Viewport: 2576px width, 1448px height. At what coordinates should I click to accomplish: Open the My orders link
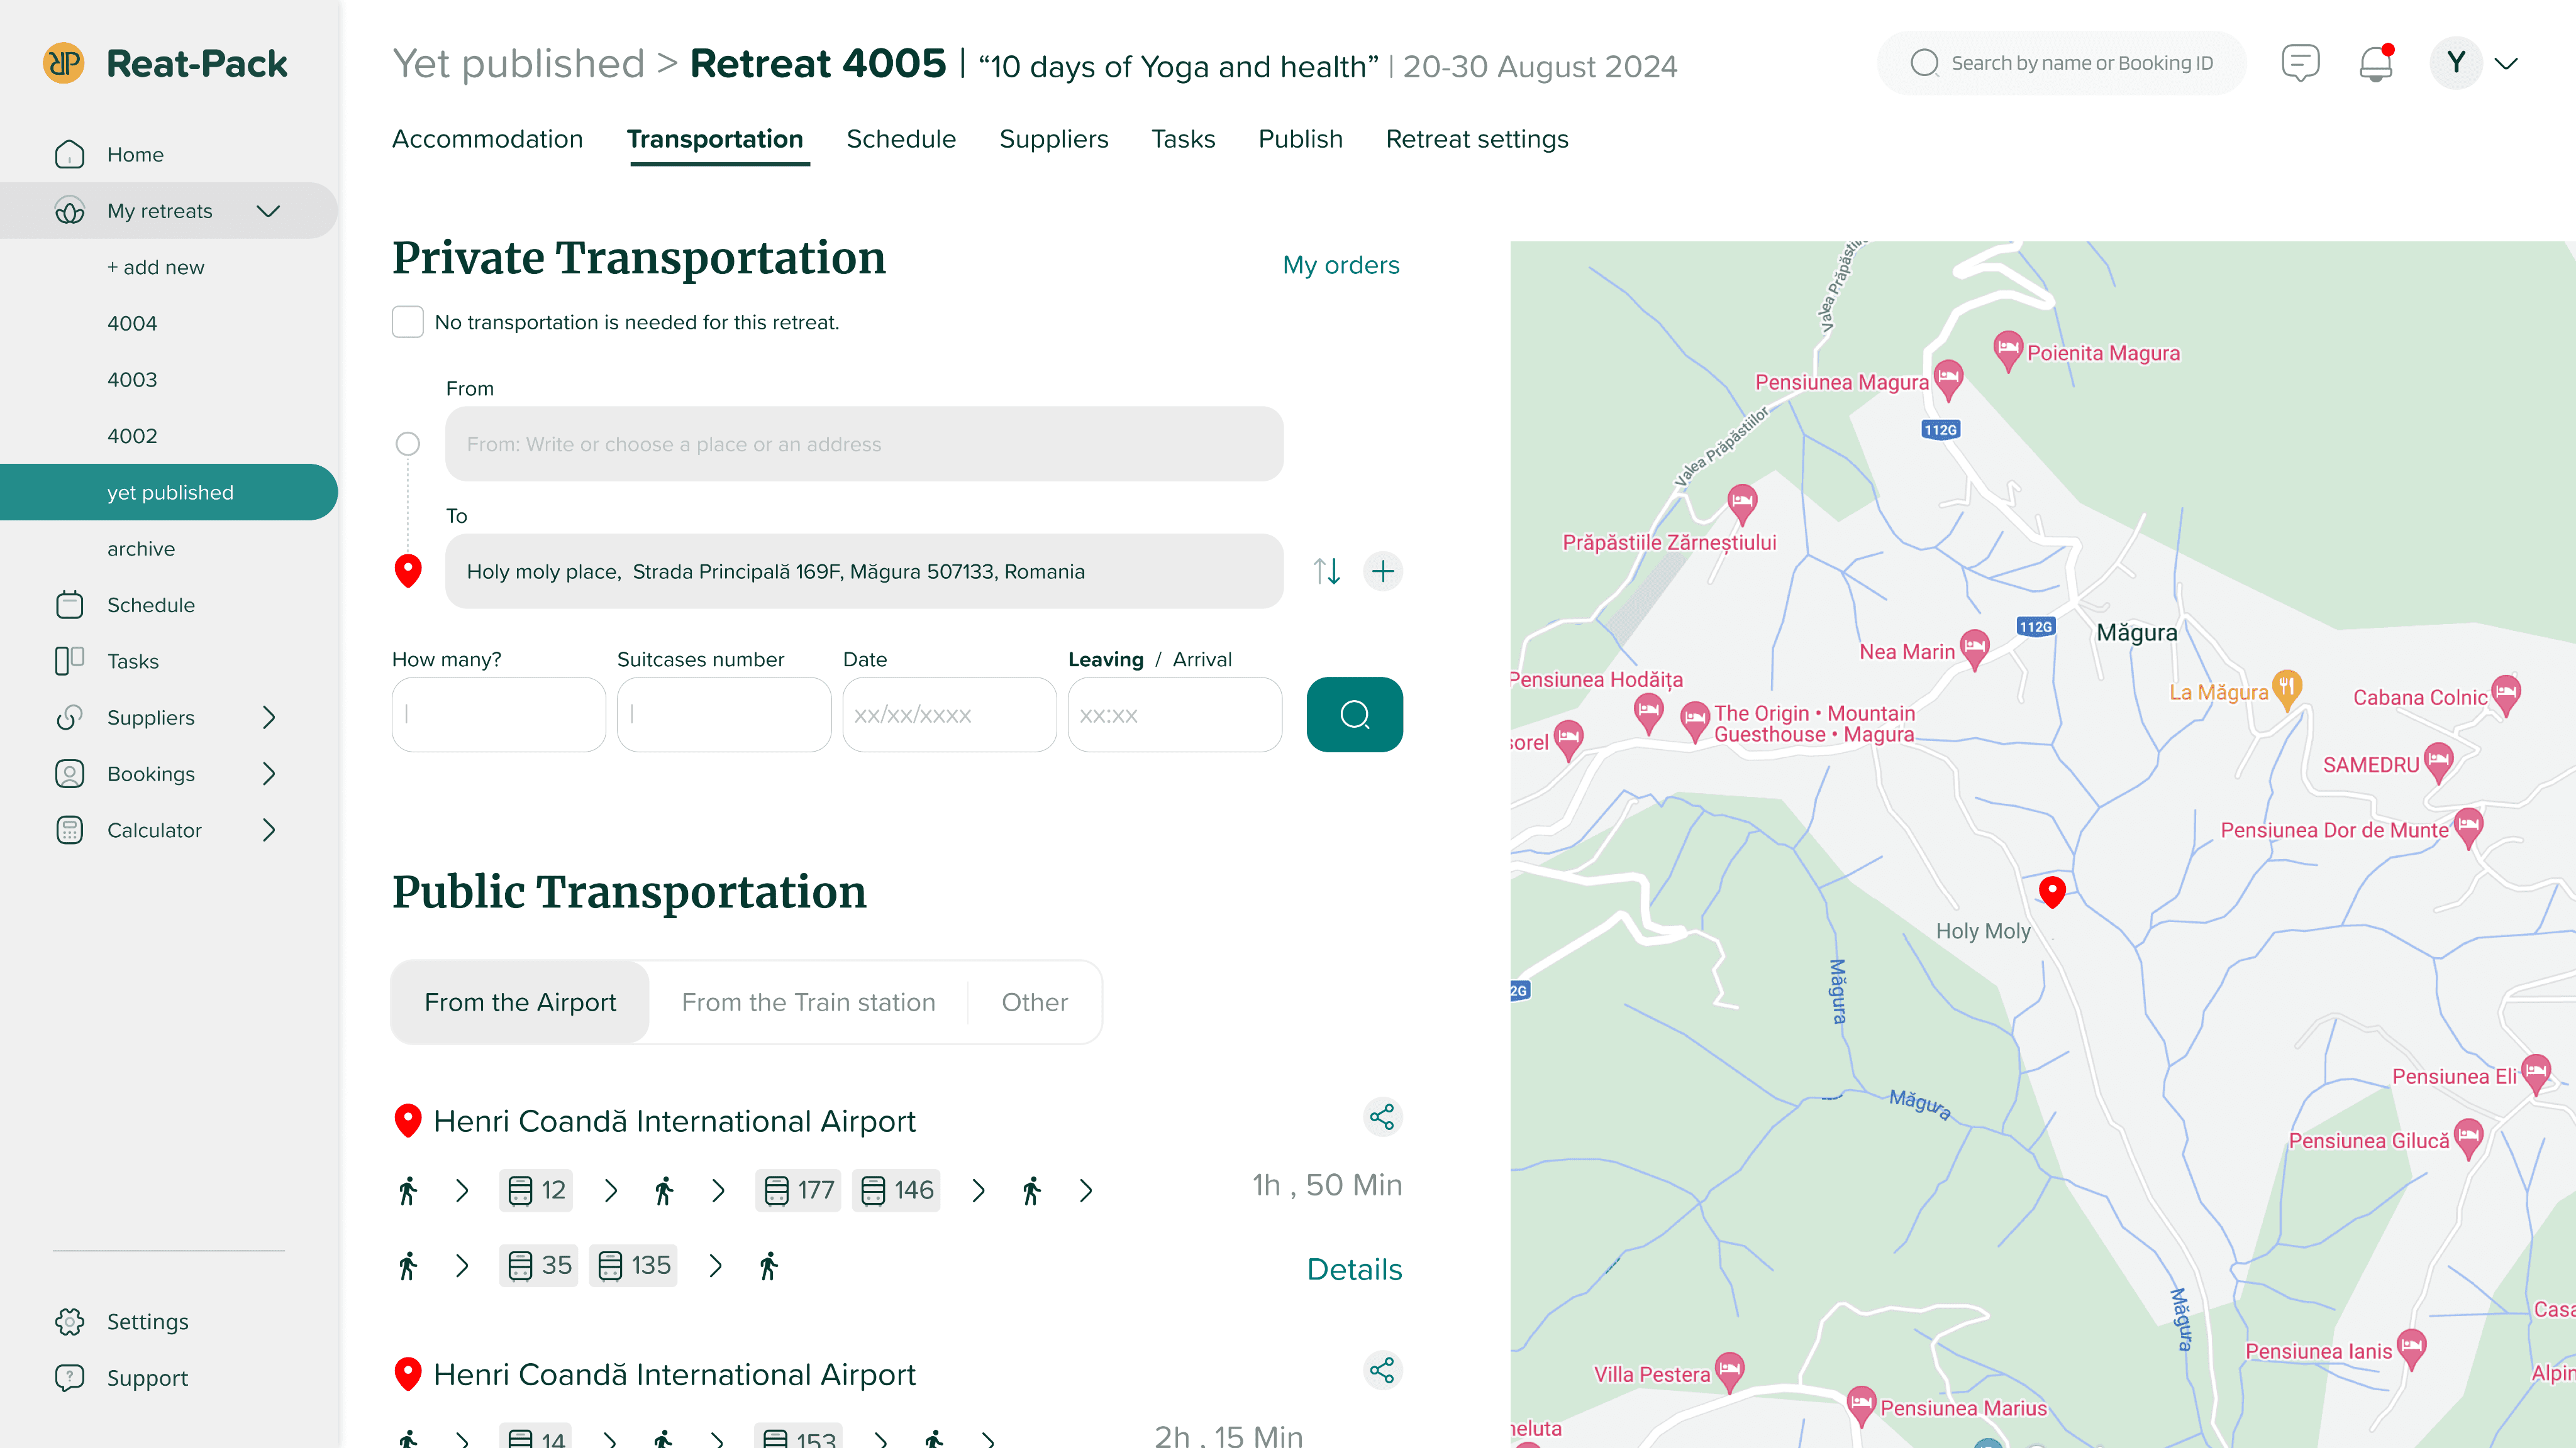pyautogui.click(x=1340, y=265)
